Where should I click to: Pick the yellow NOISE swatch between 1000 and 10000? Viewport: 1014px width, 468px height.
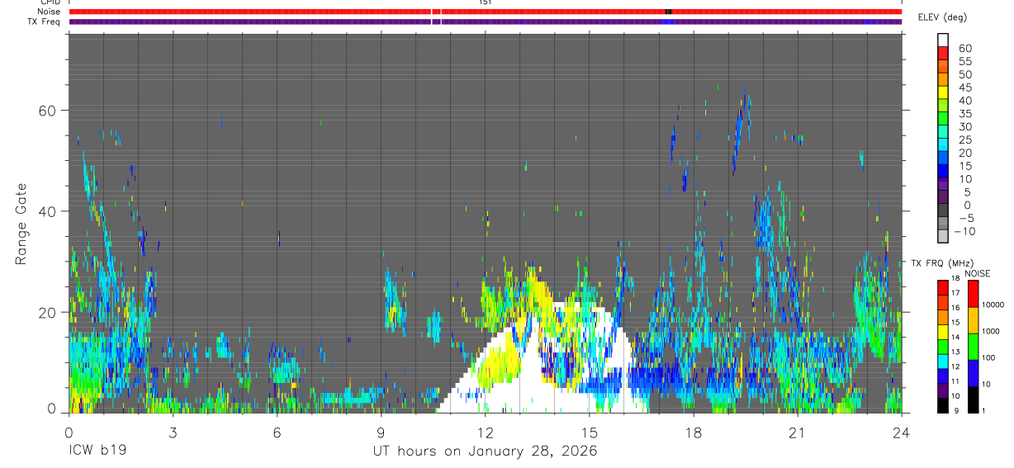973,319
